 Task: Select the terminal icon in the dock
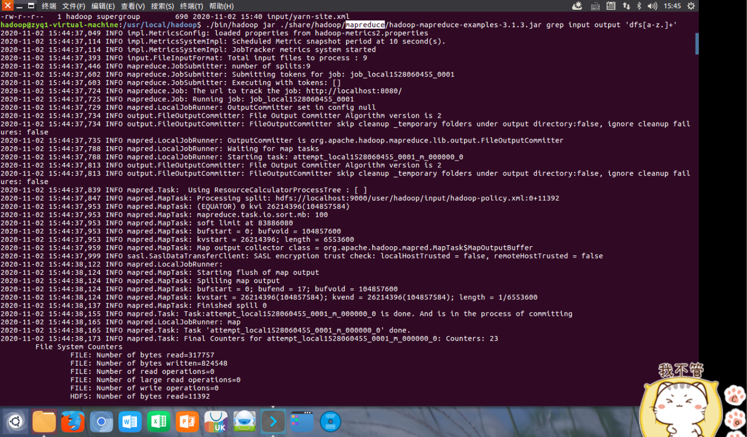pyautogui.click(x=273, y=422)
